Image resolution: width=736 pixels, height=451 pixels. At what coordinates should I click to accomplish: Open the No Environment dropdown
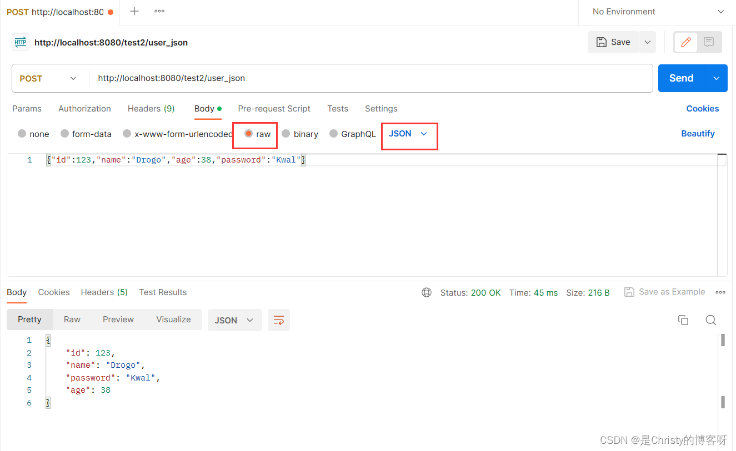(x=657, y=12)
